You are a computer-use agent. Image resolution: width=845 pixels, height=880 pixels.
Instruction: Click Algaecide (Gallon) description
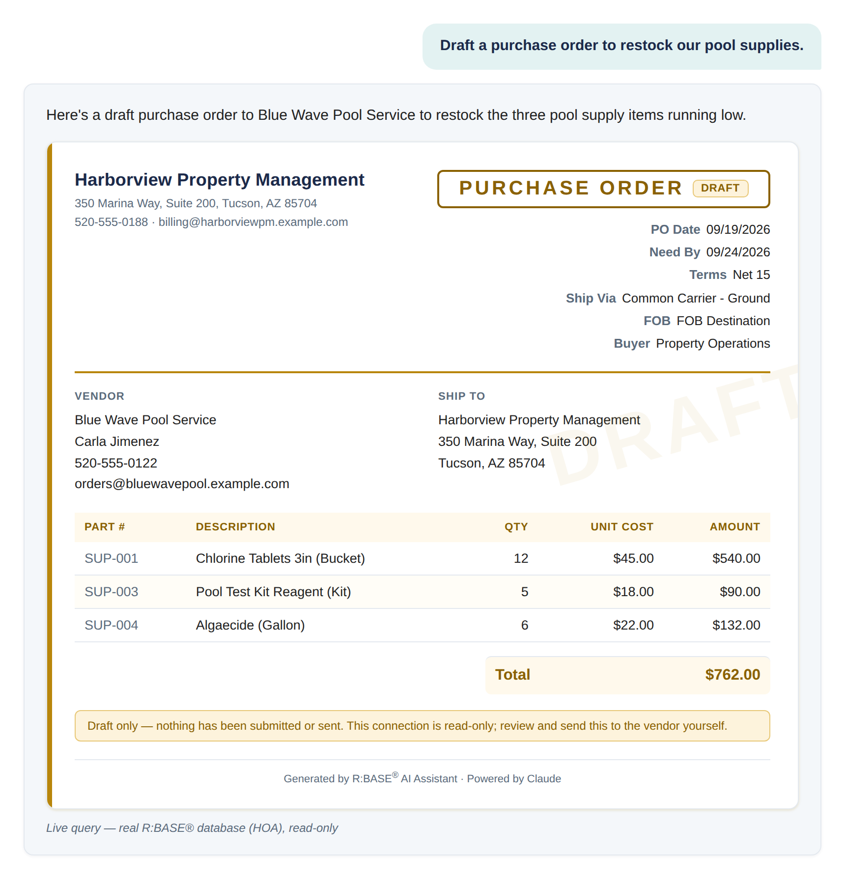[250, 625]
